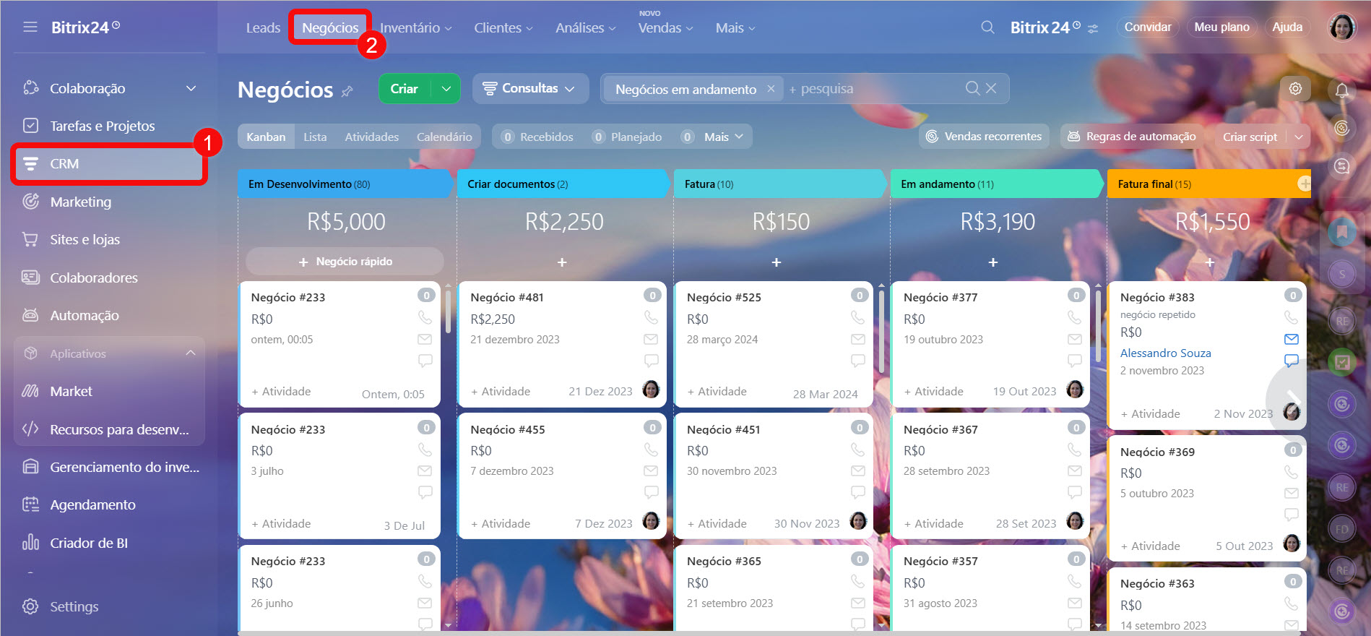Click the blue email icon on Negócio #383
The image size is (1371, 636).
tap(1292, 339)
